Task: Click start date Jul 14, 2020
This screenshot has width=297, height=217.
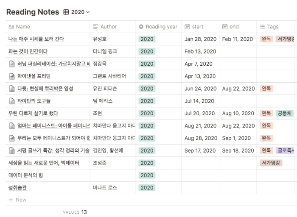Action: [199, 101]
